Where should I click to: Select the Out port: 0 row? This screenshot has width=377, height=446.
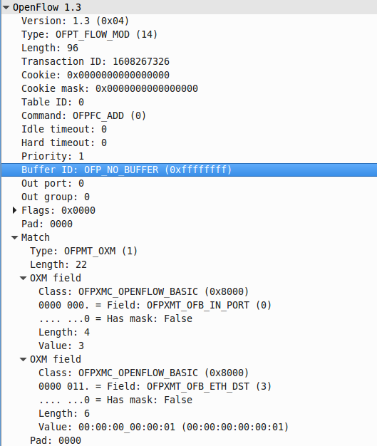pyautogui.click(x=189, y=184)
